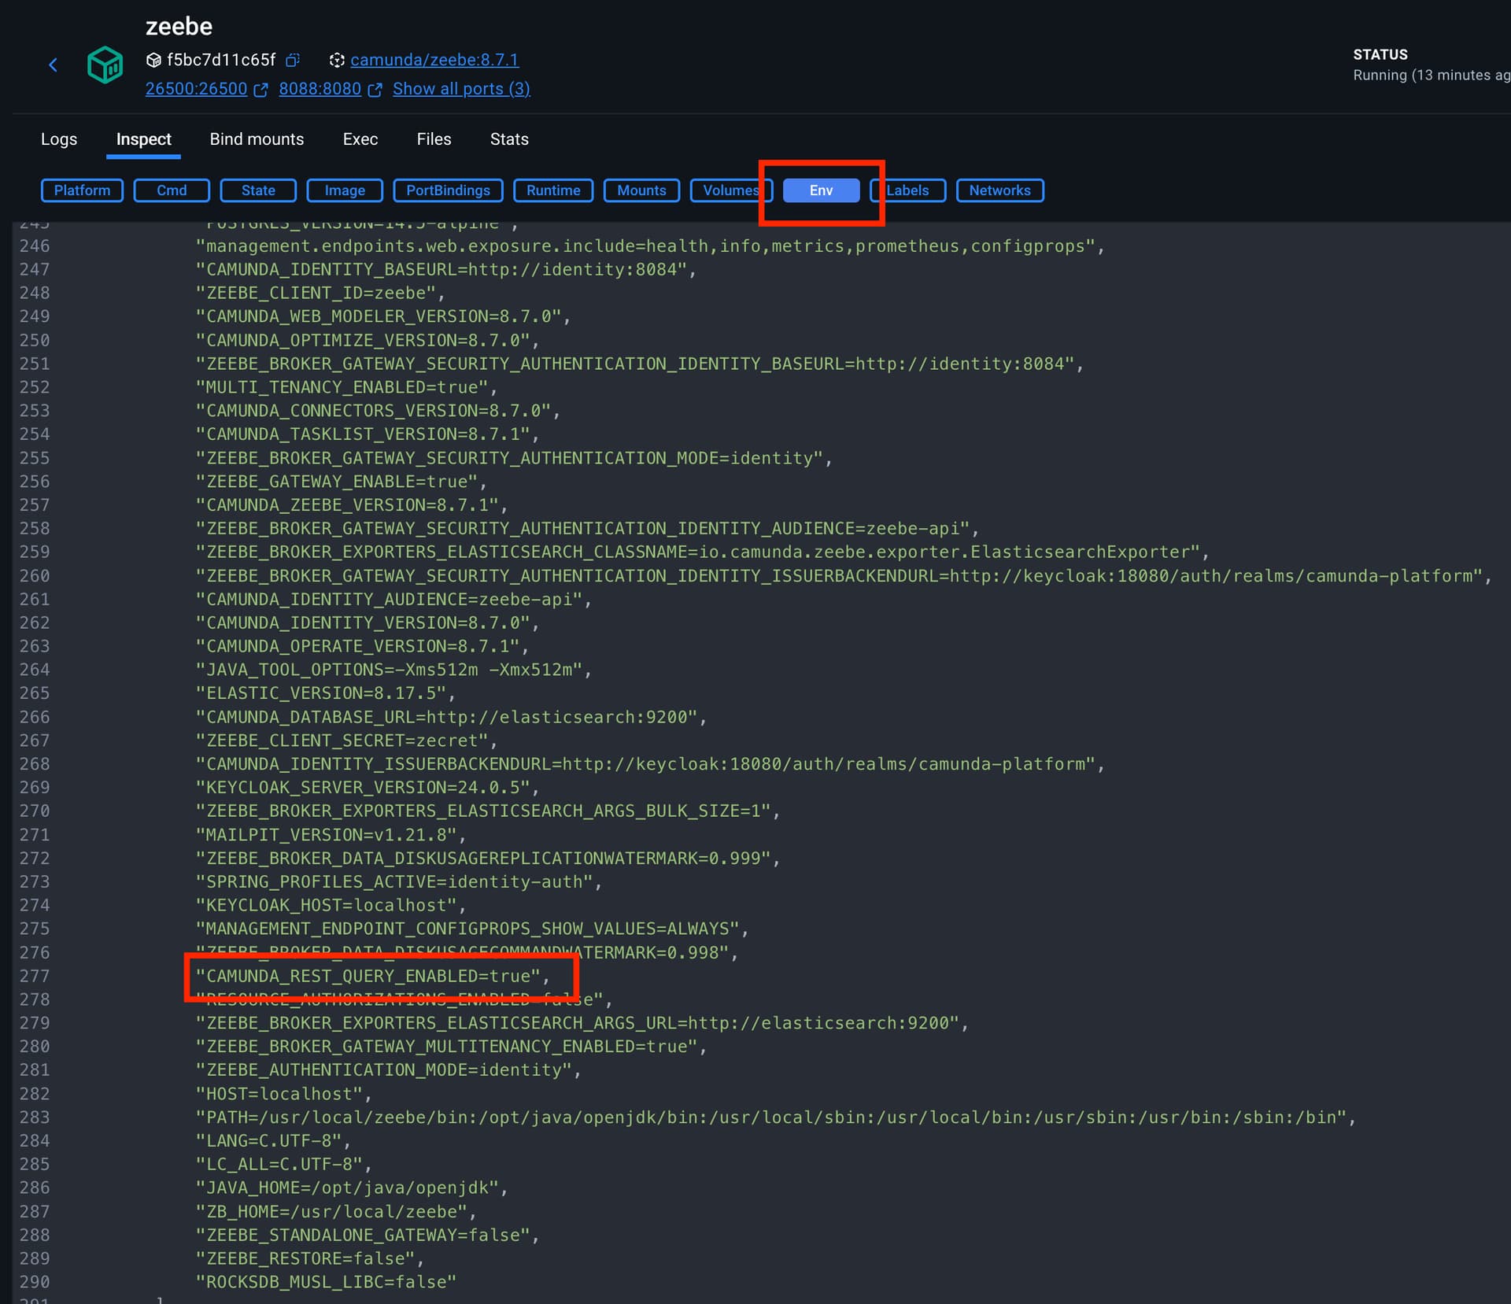The height and width of the screenshot is (1304, 1511).
Task: Click the KEYCLOAK_SERVER_VERSION=24.0.5 line
Action: (x=368, y=789)
